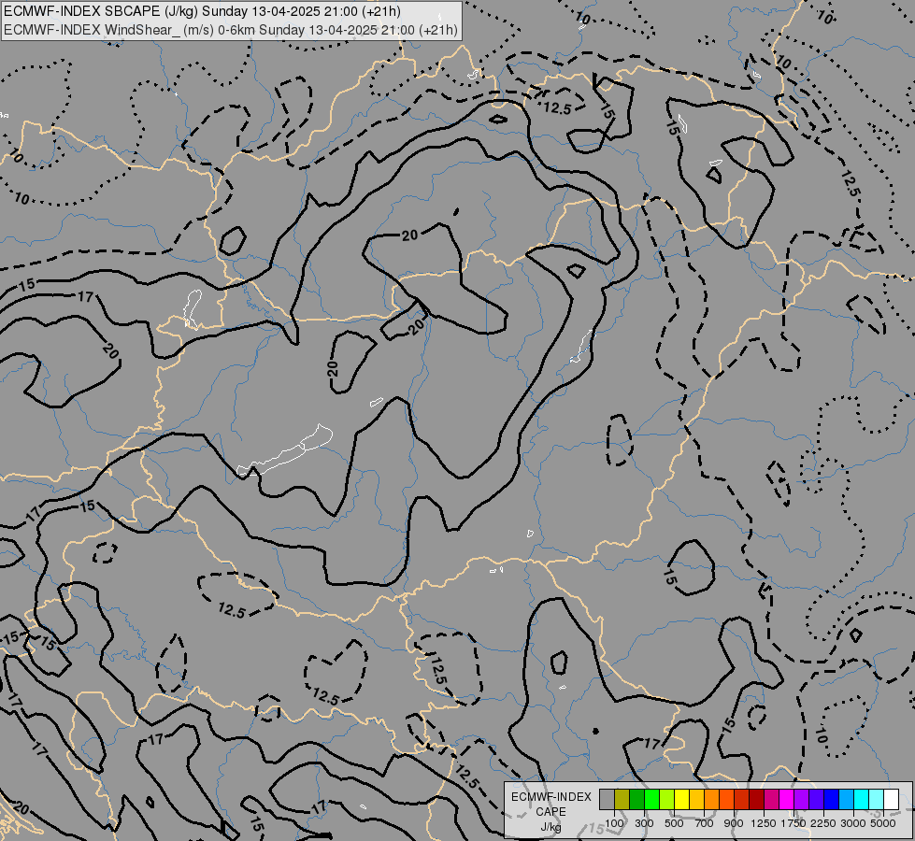
Task: Click the pure blue legend swatch
Action: tap(832, 800)
